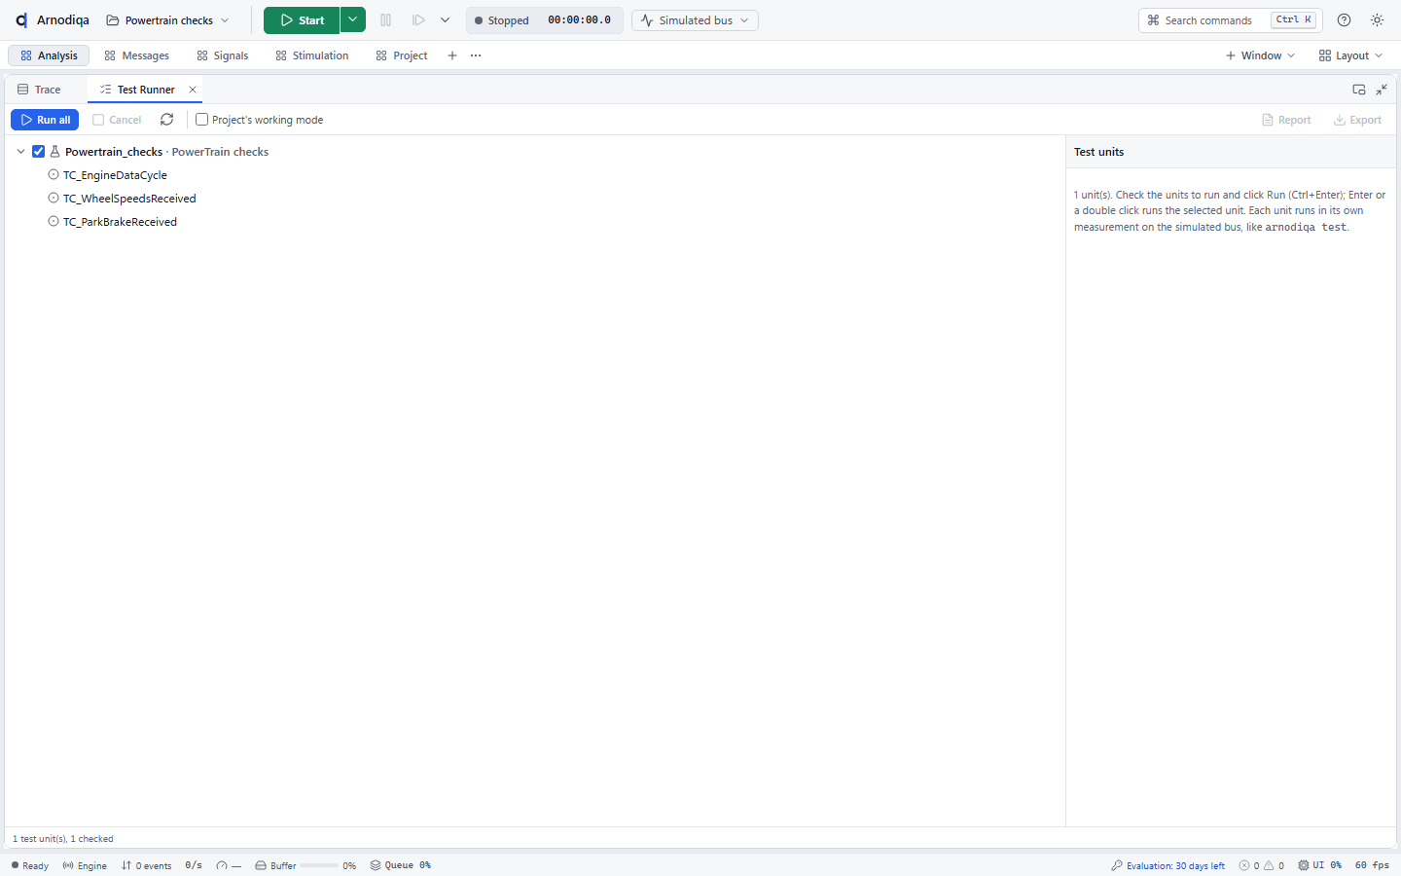Close the Test Runner tab
This screenshot has height=876, width=1401.
click(x=193, y=90)
